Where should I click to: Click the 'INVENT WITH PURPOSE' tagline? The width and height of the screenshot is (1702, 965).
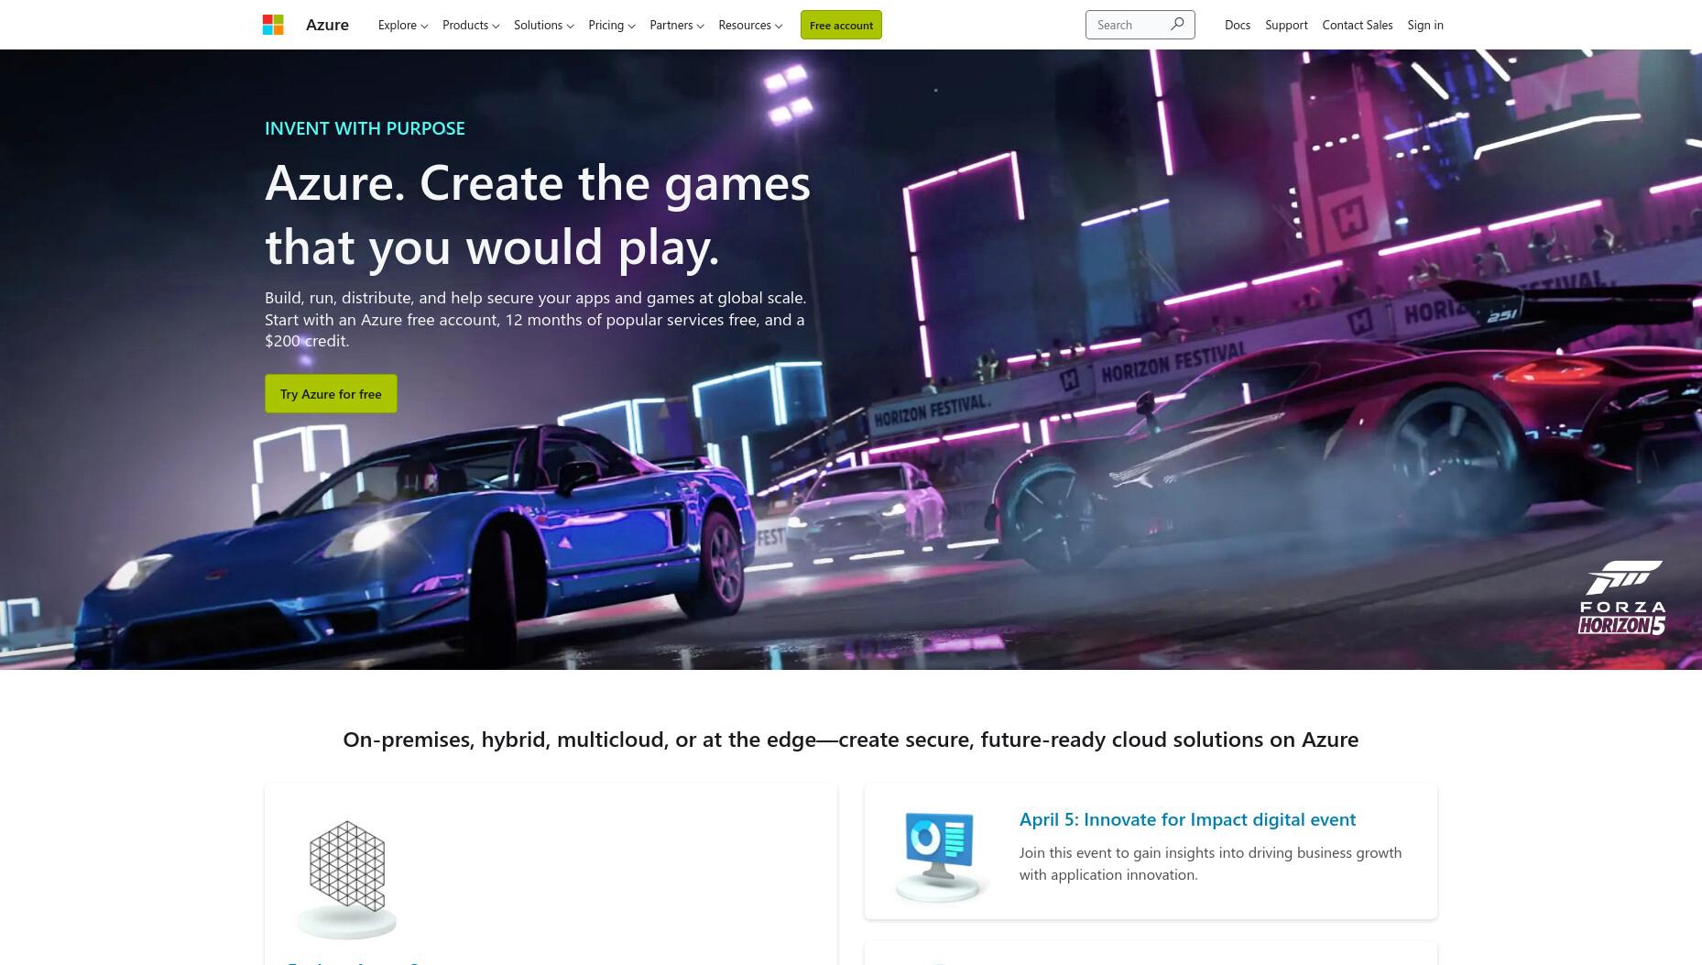(x=365, y=128)
